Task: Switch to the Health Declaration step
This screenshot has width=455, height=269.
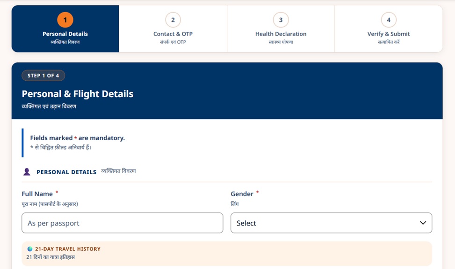Action: click(281, 28)
